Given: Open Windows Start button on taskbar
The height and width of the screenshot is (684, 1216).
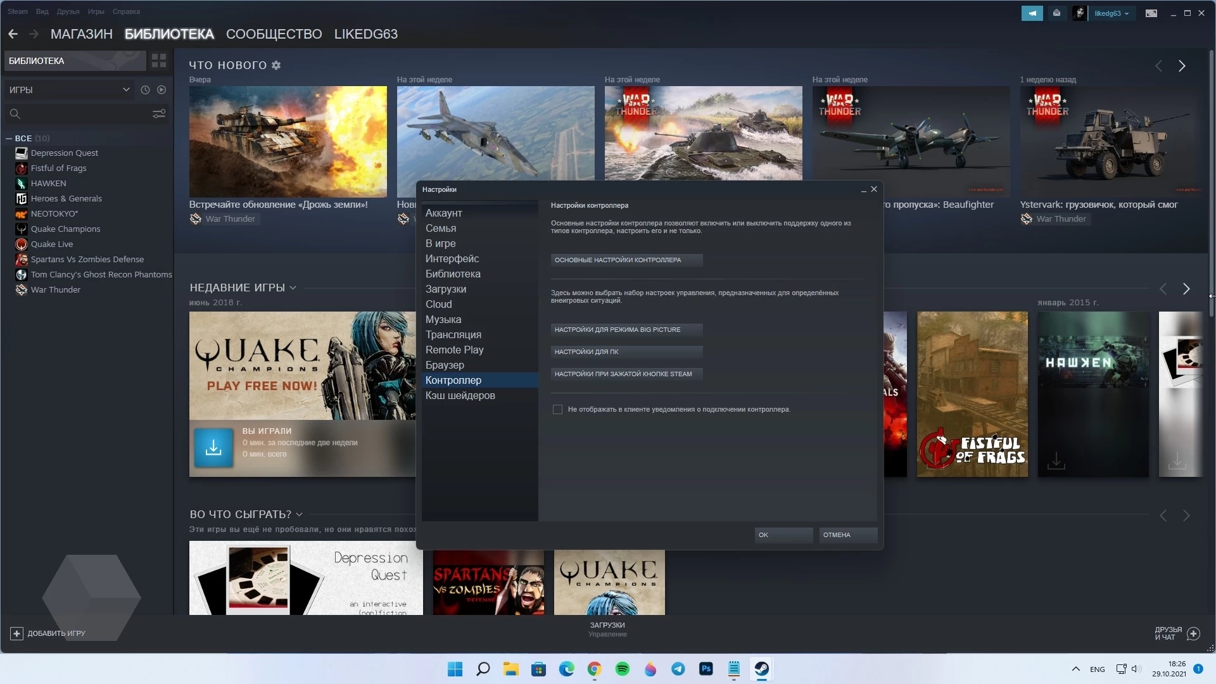Looking at the screenshot, I should tap(455, 669).
